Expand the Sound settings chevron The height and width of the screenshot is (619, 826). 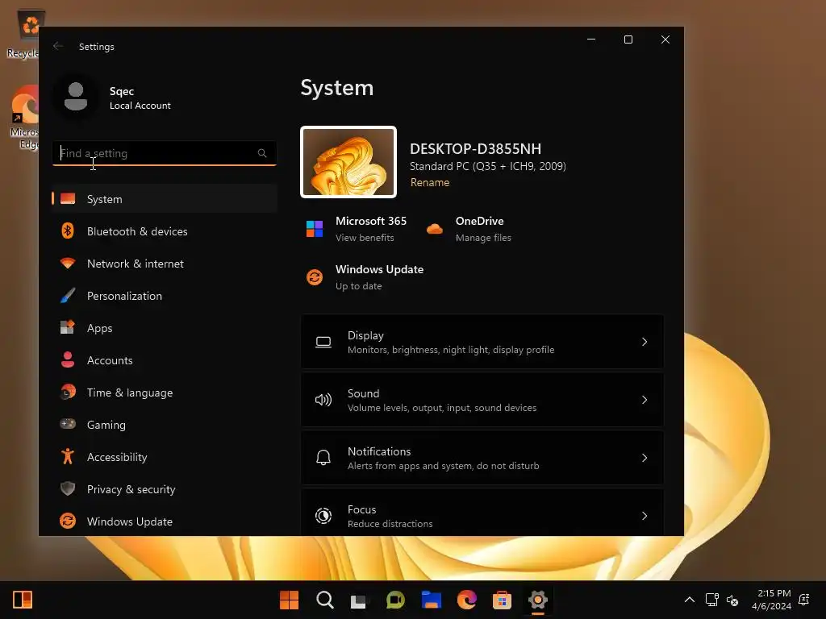click(645, 400)
